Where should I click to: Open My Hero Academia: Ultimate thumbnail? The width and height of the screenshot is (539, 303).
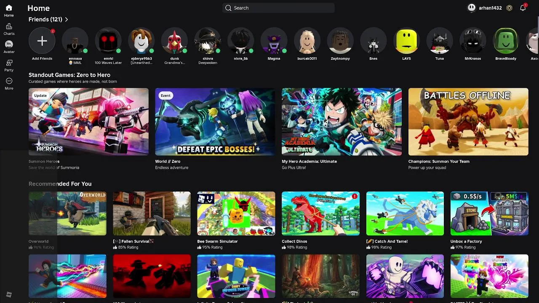coord(342,122)
